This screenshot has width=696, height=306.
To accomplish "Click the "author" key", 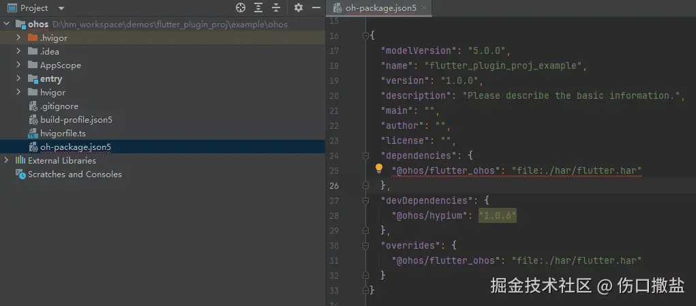I will coord(402,125).
